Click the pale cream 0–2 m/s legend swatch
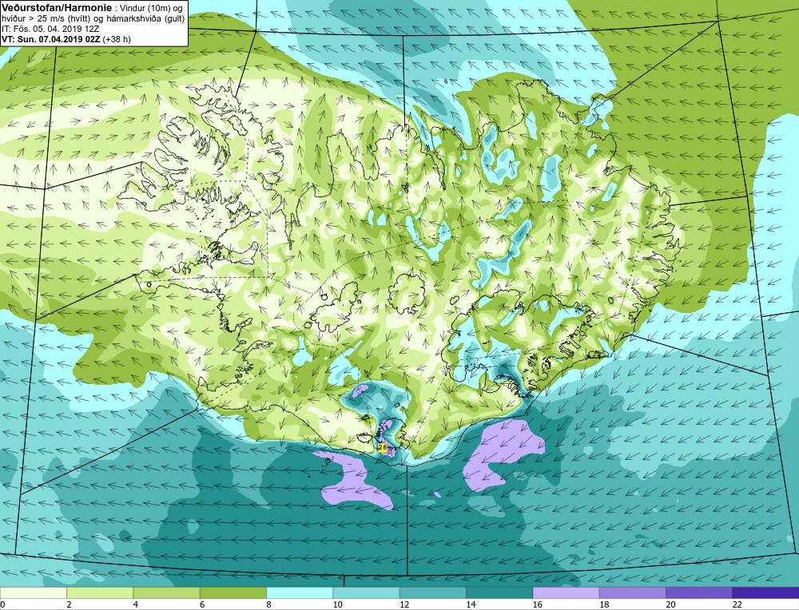799x610 pixels. click(33, 592)
